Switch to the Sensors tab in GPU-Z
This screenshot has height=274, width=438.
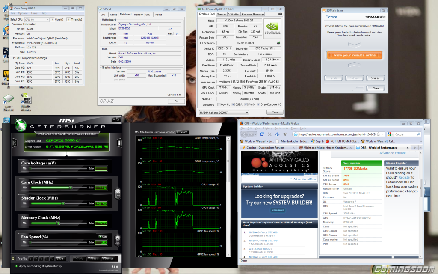click(222, 14)
